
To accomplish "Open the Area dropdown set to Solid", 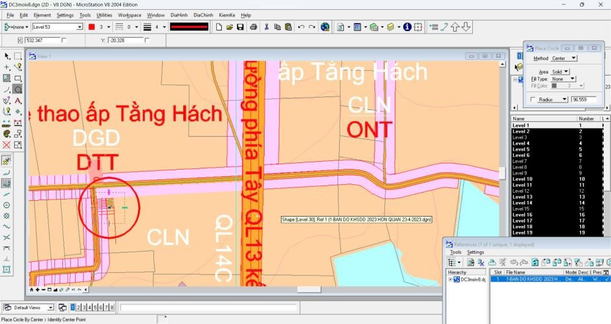I will pos(560,71).
